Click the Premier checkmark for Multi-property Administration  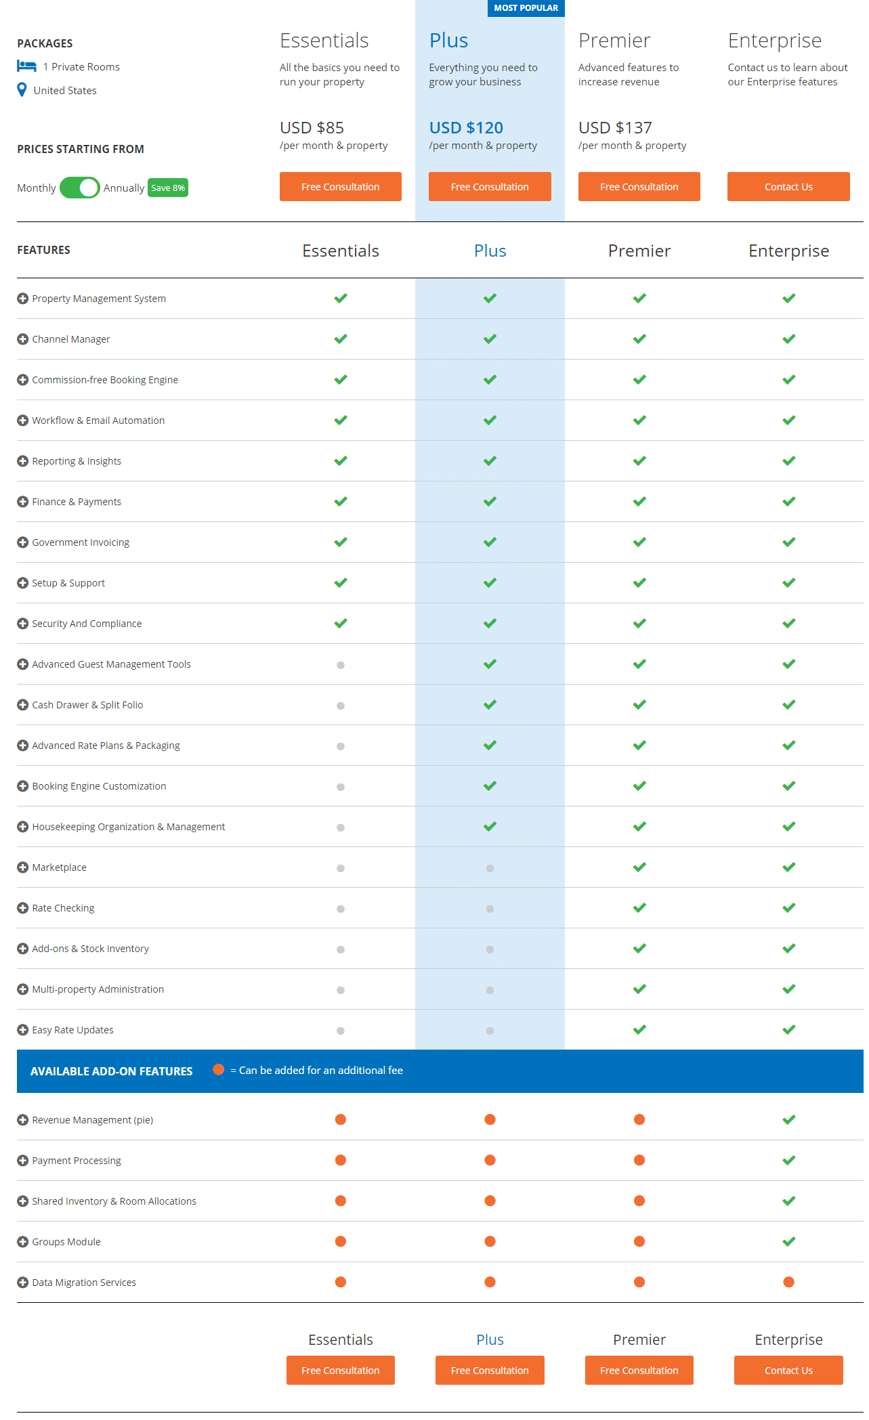tap(638, 989)
